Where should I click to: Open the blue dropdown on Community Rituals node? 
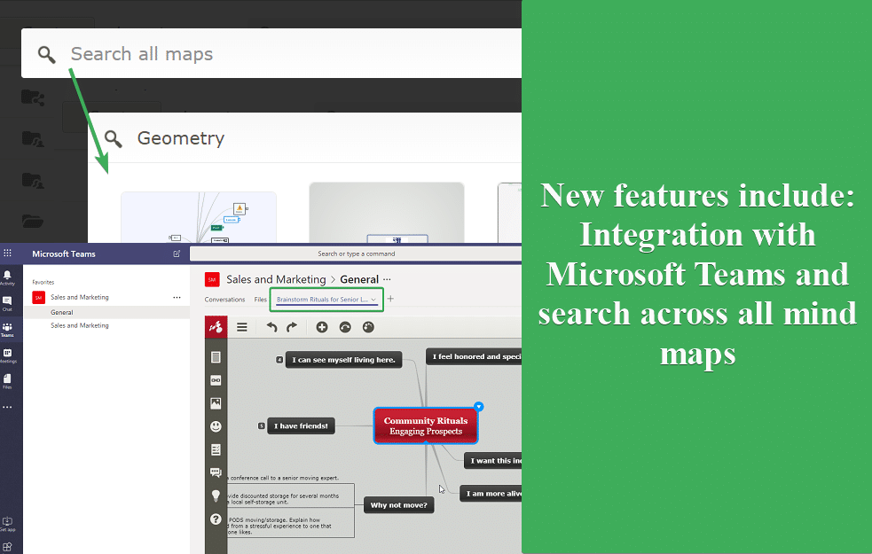(x=479, y=407)
